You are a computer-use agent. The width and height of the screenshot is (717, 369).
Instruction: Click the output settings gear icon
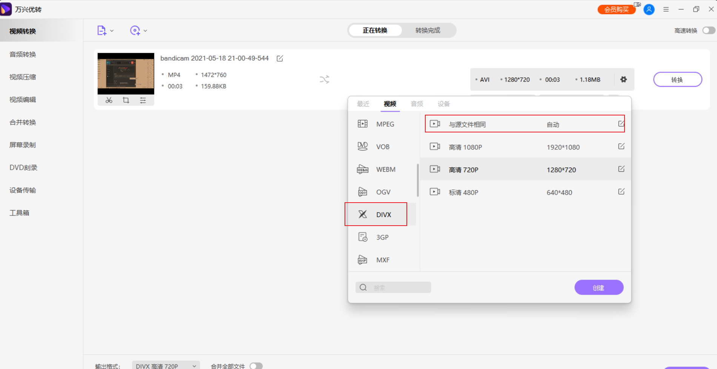(623, 80)
